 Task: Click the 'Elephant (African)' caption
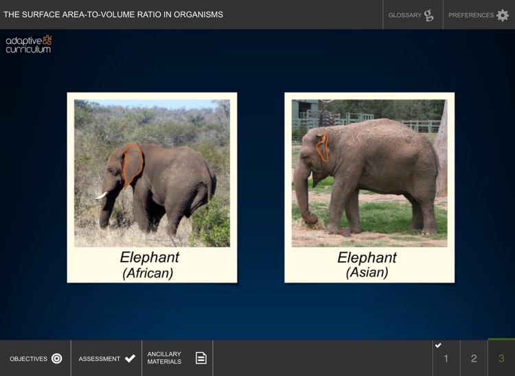pyautogui.click(x=149, y=265)
